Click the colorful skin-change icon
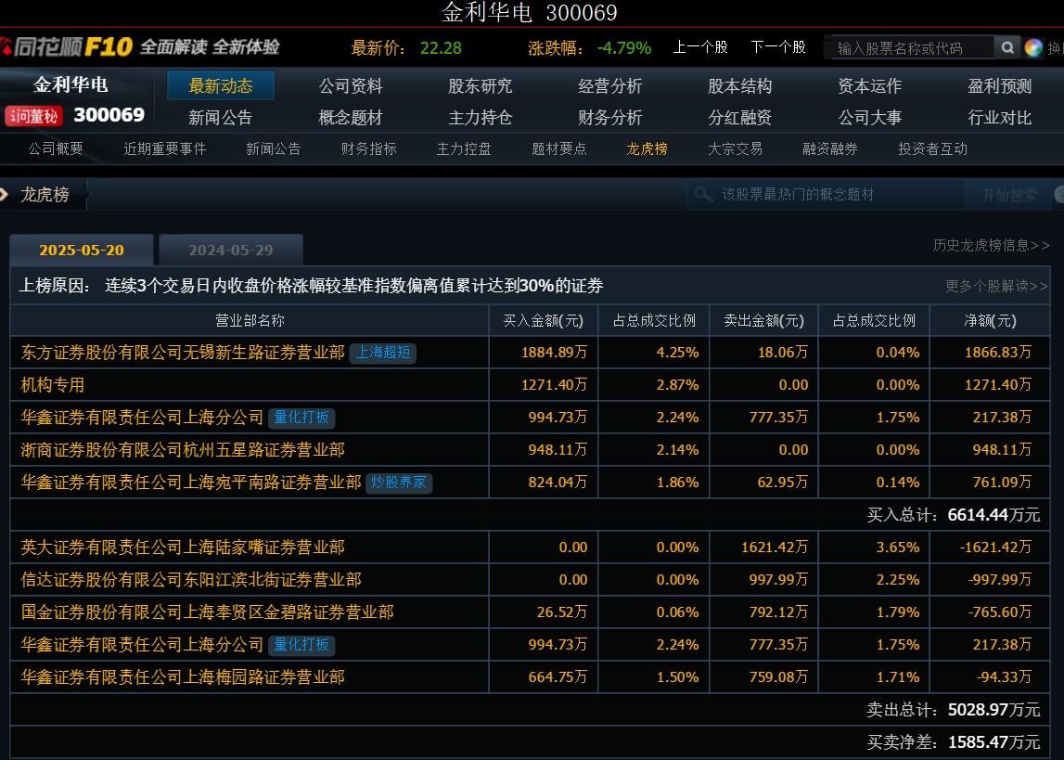This screenshot has height=760, width=1064. pyautogui.click(x=1033, y=47)
